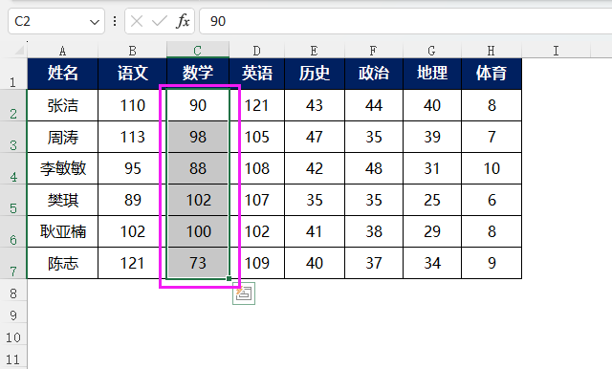The height and width of the screenshot is (369, 612).
Task: Click 周涛's 语文 score 113
Action: (133, 137)
